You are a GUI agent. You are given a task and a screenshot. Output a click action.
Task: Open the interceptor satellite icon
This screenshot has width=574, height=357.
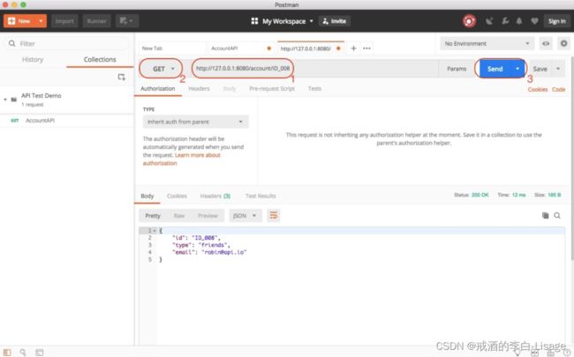click(489, 21)
